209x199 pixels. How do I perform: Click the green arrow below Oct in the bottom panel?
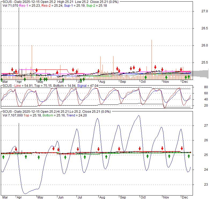pyautogui.click(x=147, y=156)
